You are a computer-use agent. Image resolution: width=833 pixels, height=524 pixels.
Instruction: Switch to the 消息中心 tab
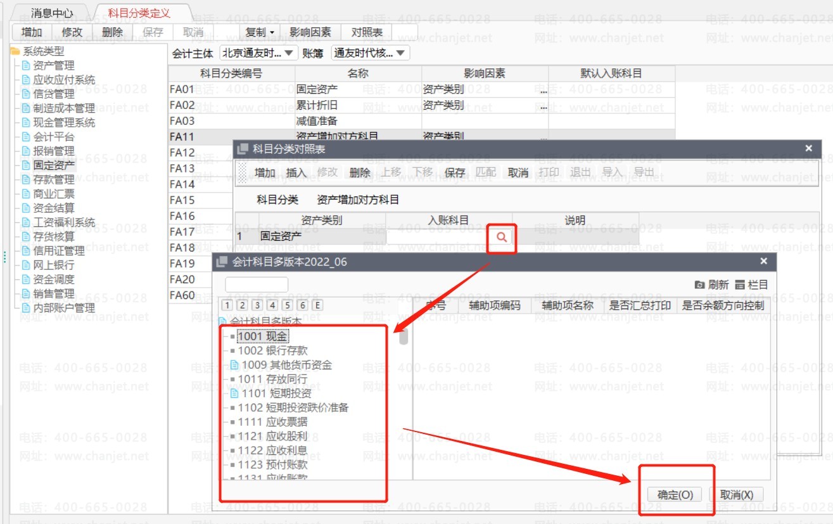(x=52, y=13)
